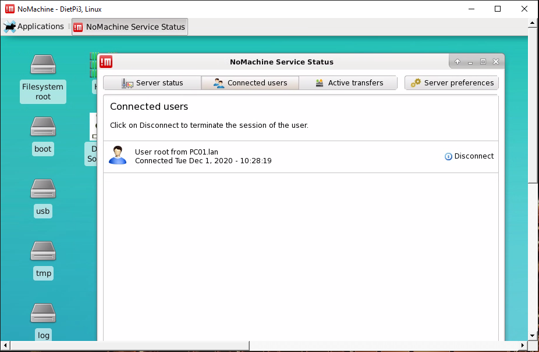539x352 pixels.
Task: Click the 'tmp' desktop label
Action: coord(43,273)
